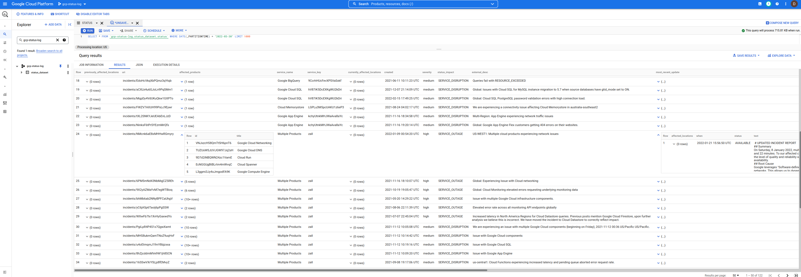This screenshot has width=801, height=277.
Task: Open Scheduled queries clock icon in sidebar
Action: (x=5, y=52)
